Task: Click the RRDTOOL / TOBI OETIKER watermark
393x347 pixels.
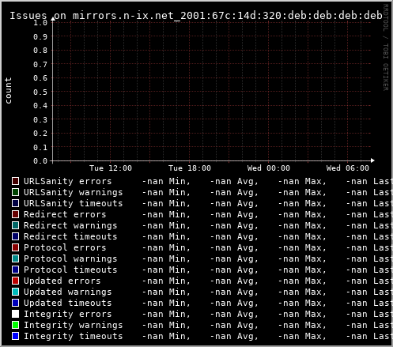Action: tap(386, 47)
